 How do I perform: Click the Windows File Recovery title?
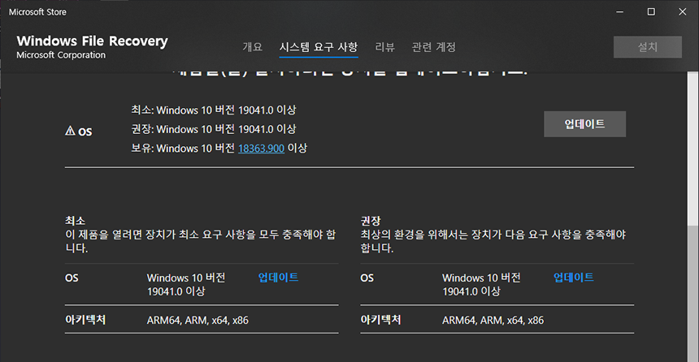[x=93, y=41]
